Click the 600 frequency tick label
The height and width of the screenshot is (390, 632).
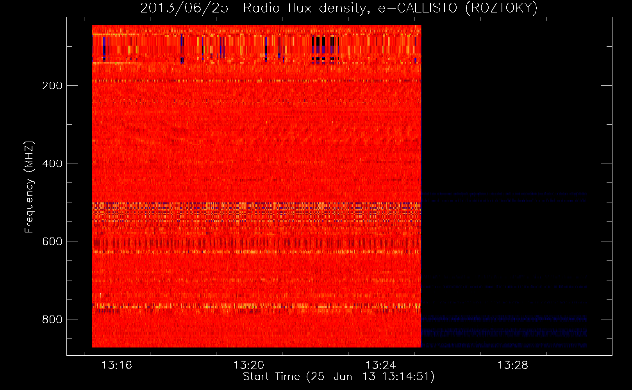point(52,242)
